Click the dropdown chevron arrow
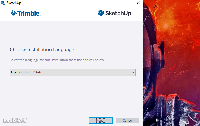The width and height of the screenshot is (200, 126). [133, 72]
